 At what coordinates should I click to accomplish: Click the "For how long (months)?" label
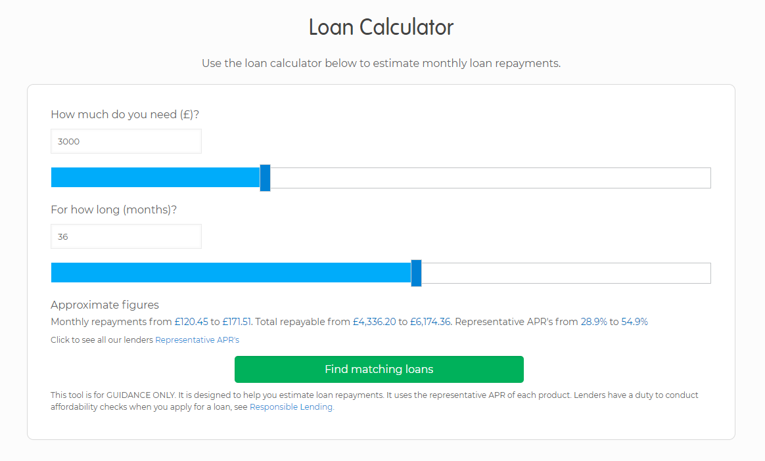pos(114,210)
